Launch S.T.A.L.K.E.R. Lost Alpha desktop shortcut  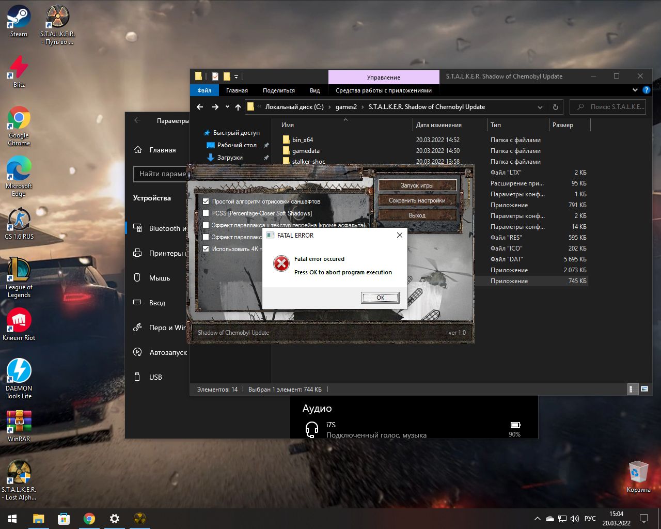coord(19,480)
